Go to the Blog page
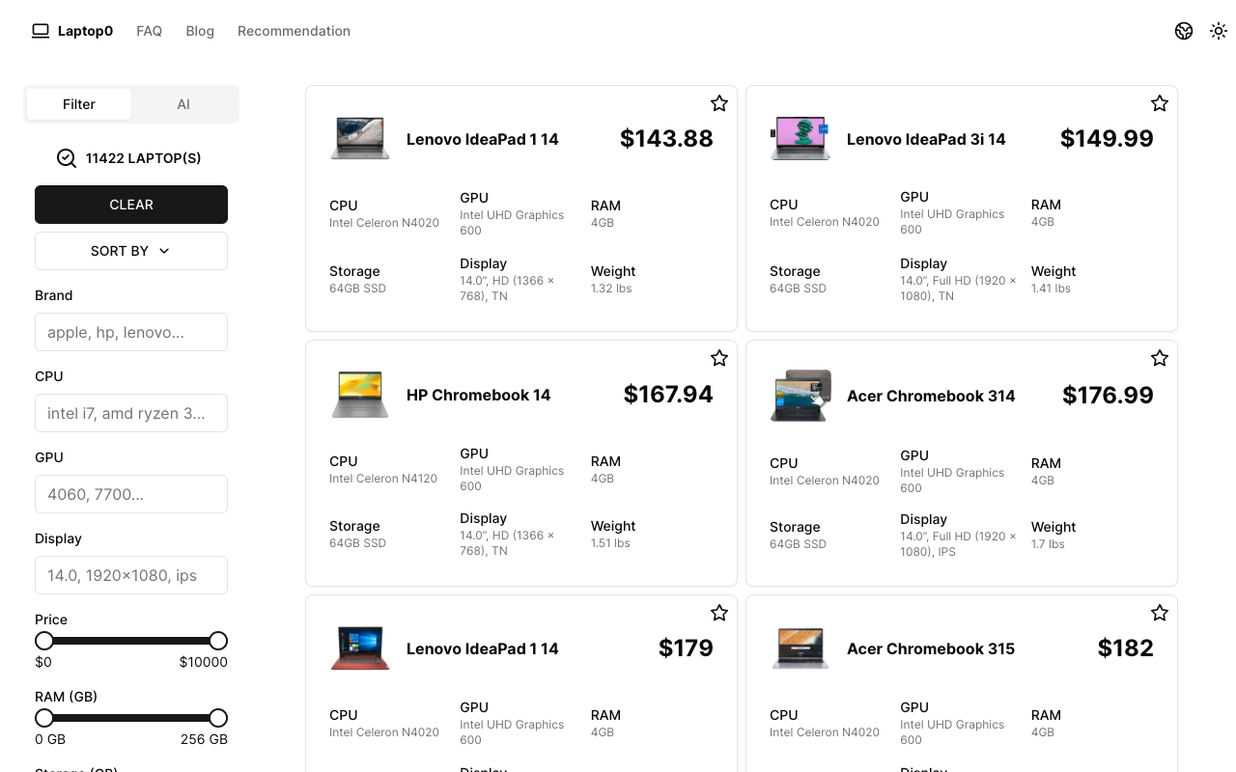The height and width of the screenshot is (772, 1236). [200, 31]
